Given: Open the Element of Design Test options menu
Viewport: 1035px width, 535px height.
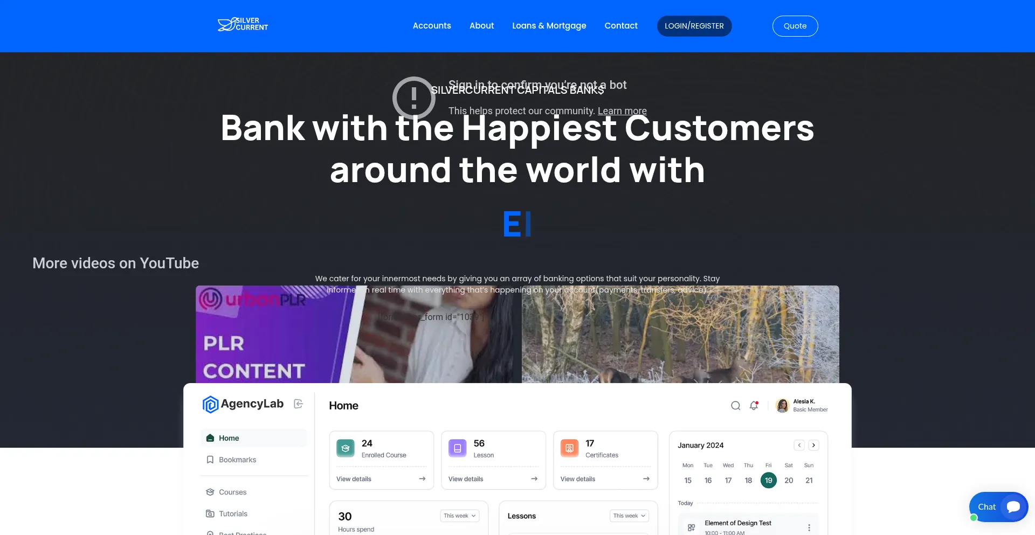Looking at the screenshot, I should click(x=809, y=527).
